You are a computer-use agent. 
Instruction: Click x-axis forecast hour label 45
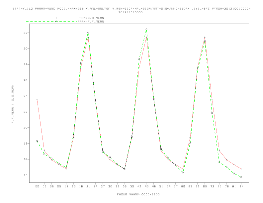pos(146,186)
